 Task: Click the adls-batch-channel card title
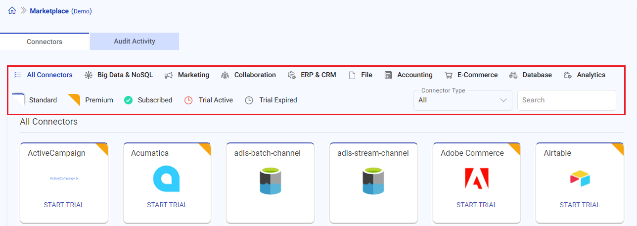268,153
